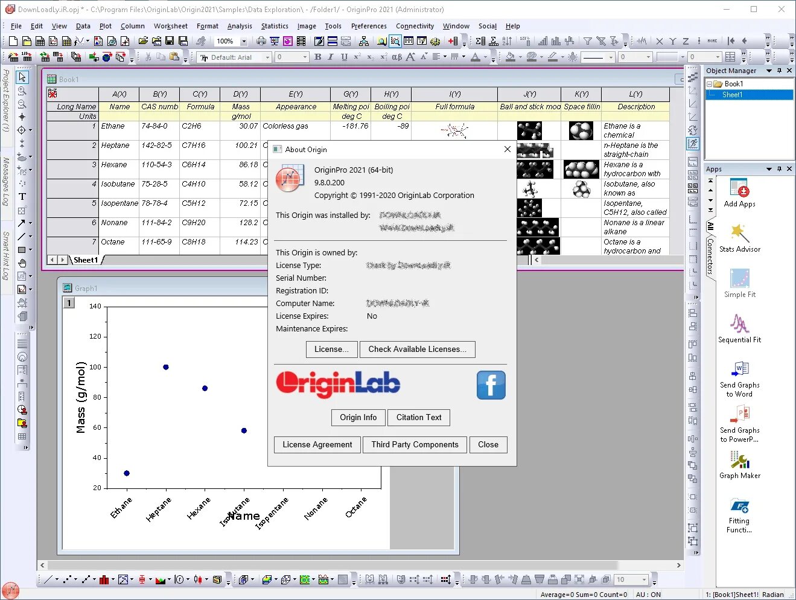Select the Line tool in Tools toolbar

22,236
